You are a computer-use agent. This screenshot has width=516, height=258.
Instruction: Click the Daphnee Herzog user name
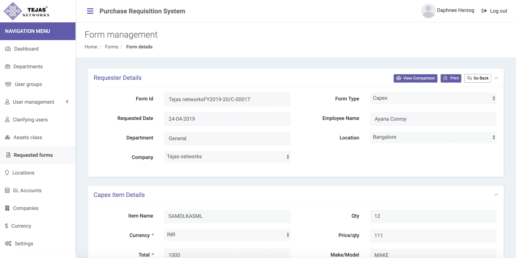455,10
